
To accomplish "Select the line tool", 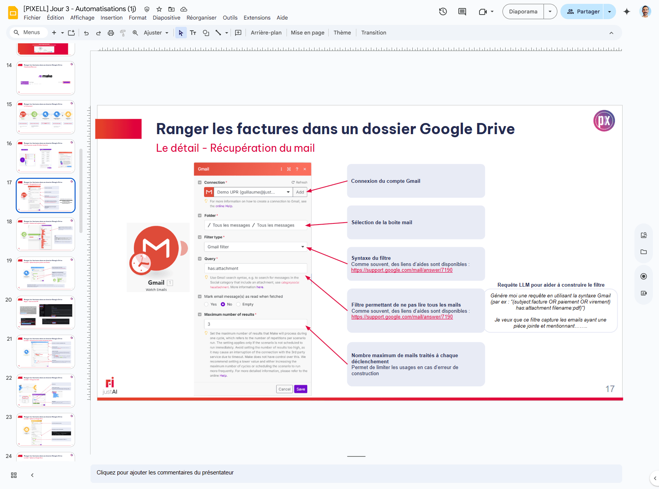I will [x=218, y=33].
